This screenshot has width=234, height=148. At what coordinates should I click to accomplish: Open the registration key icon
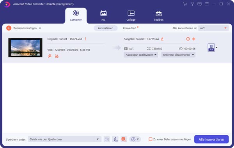(192, 4)
